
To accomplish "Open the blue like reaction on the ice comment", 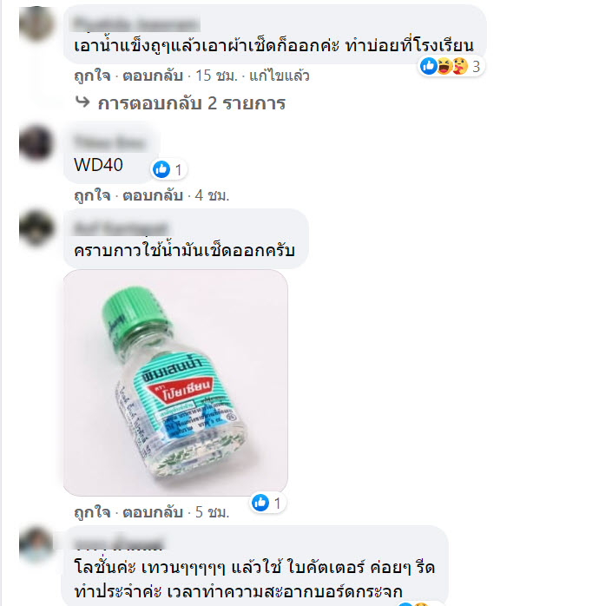I will point(428,66).
